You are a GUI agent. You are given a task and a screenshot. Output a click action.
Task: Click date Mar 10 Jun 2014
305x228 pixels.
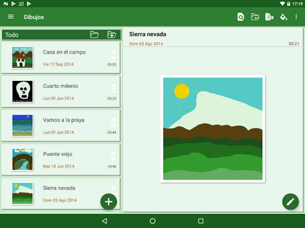59,166
